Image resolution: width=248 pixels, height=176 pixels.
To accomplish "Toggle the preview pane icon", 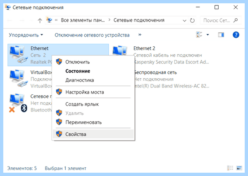I will (x=221, y=35).
